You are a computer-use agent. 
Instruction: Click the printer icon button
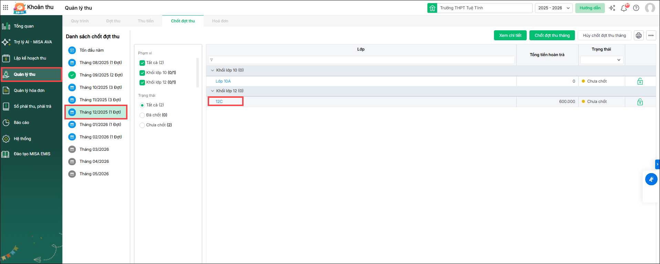point(639,35)
